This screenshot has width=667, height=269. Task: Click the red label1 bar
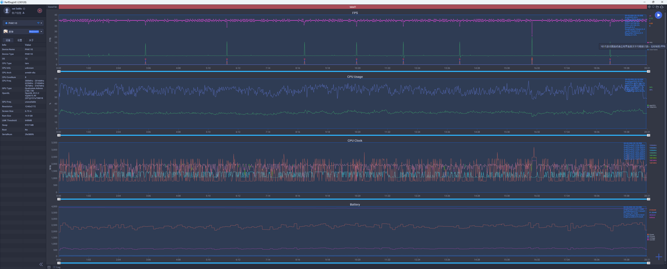click(x=353, y=7)
